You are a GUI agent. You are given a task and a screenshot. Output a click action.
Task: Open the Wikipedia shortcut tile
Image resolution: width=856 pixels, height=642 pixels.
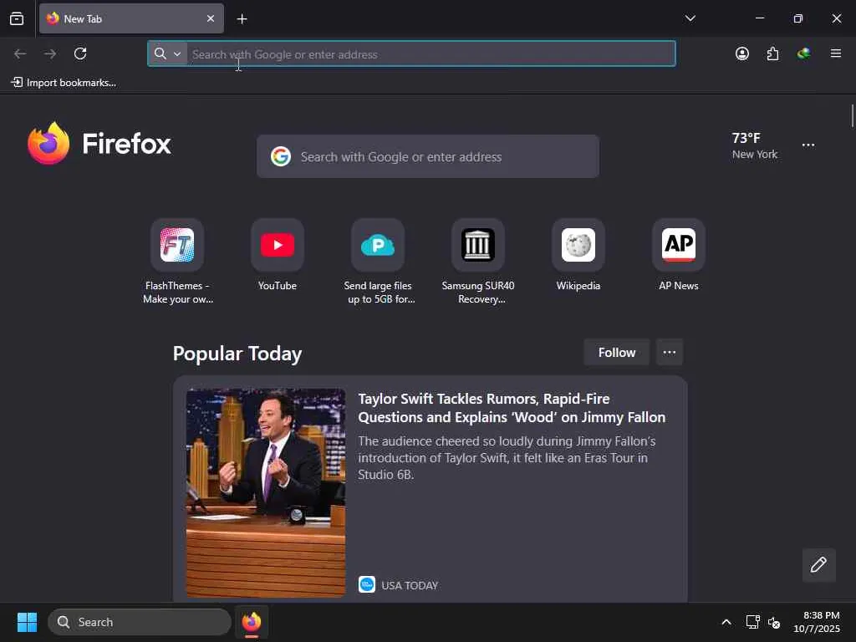578,245
